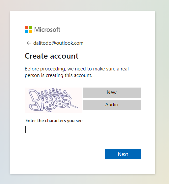Switch to the Audio captcha challenge

[x=112, y=105]
